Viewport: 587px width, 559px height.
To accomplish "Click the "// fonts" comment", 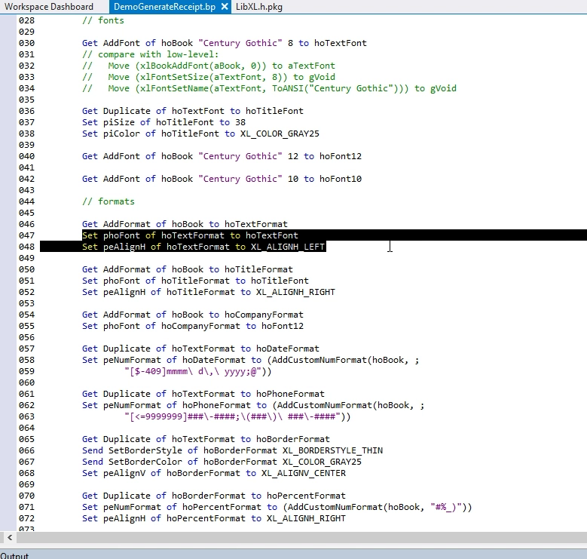I will [103, 20].
